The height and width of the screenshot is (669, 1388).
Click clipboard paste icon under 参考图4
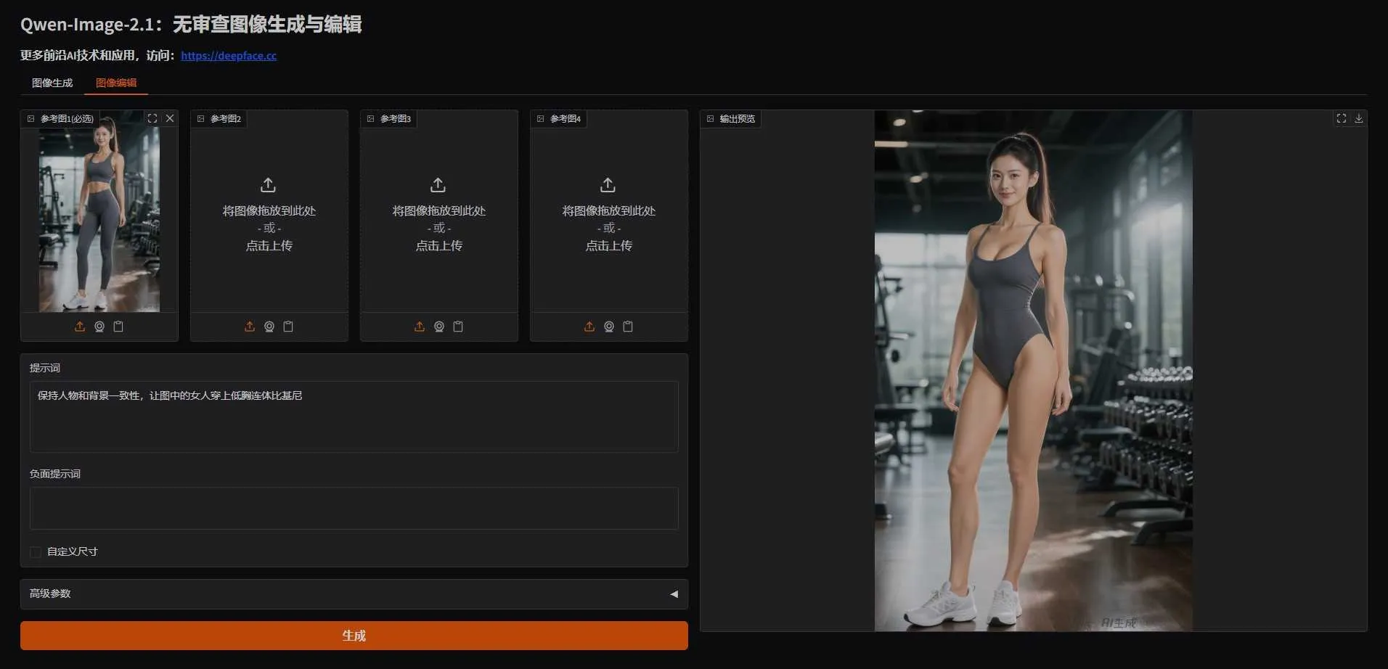628,327
